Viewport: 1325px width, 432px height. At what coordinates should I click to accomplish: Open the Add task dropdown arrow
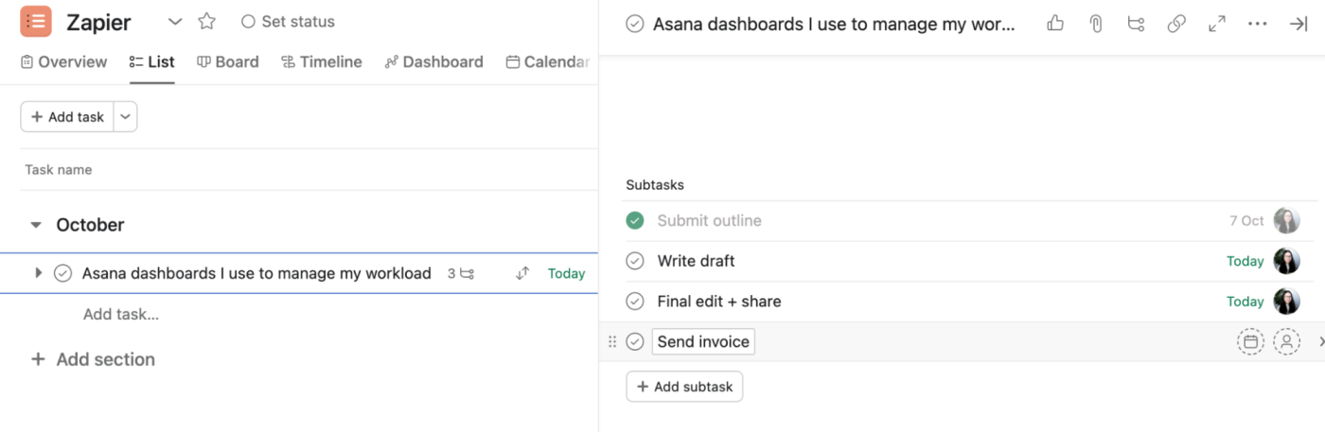[126, 117]
